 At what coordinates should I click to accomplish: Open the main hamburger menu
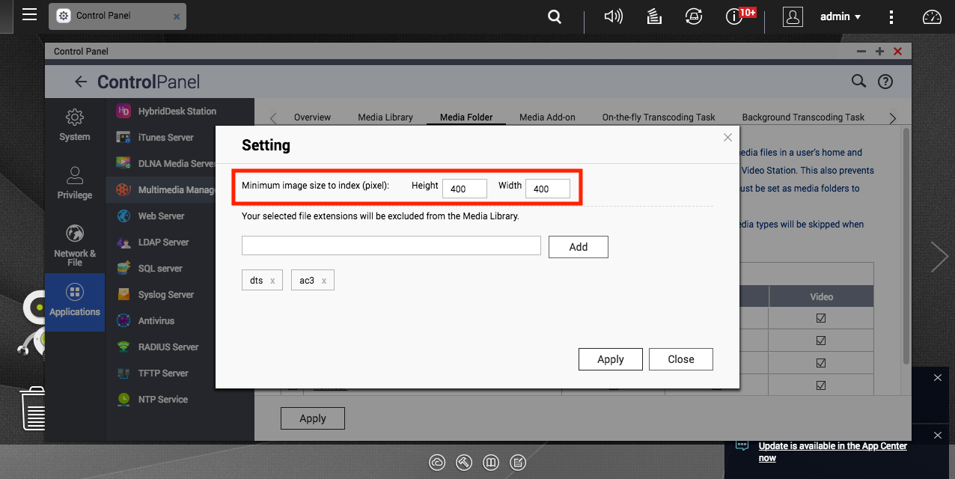29,15
